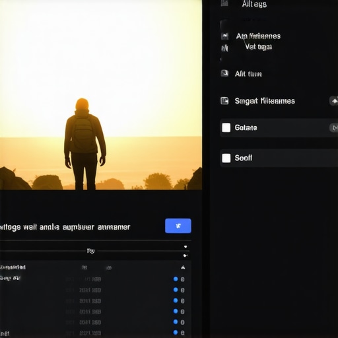The image size is (338, 338).
Task: Click the heart icon below the 'Ry' line
Action: point(186,255)
